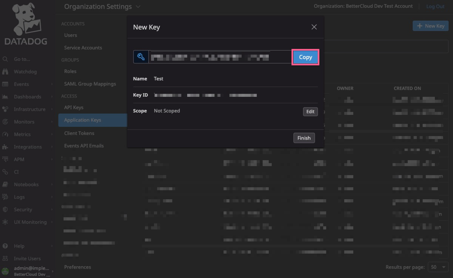This screenshot has height=278, width=453.
Task: Select the Monitors icon
Action: coord(5,122)
